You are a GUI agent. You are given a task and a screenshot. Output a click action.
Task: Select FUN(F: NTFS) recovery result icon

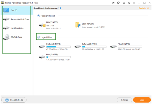[x=42, y=25]
